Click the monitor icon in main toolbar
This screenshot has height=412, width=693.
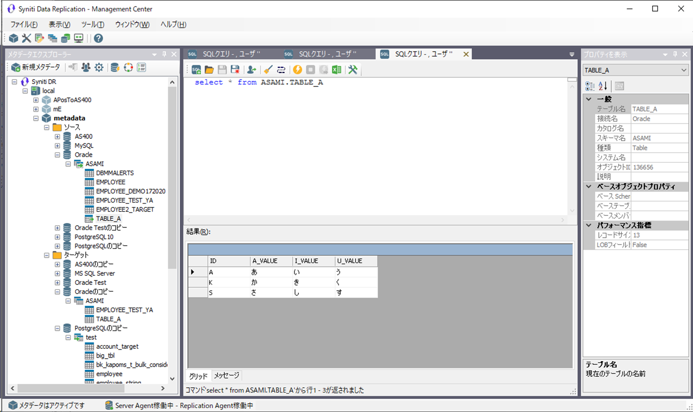pos(78,38)
